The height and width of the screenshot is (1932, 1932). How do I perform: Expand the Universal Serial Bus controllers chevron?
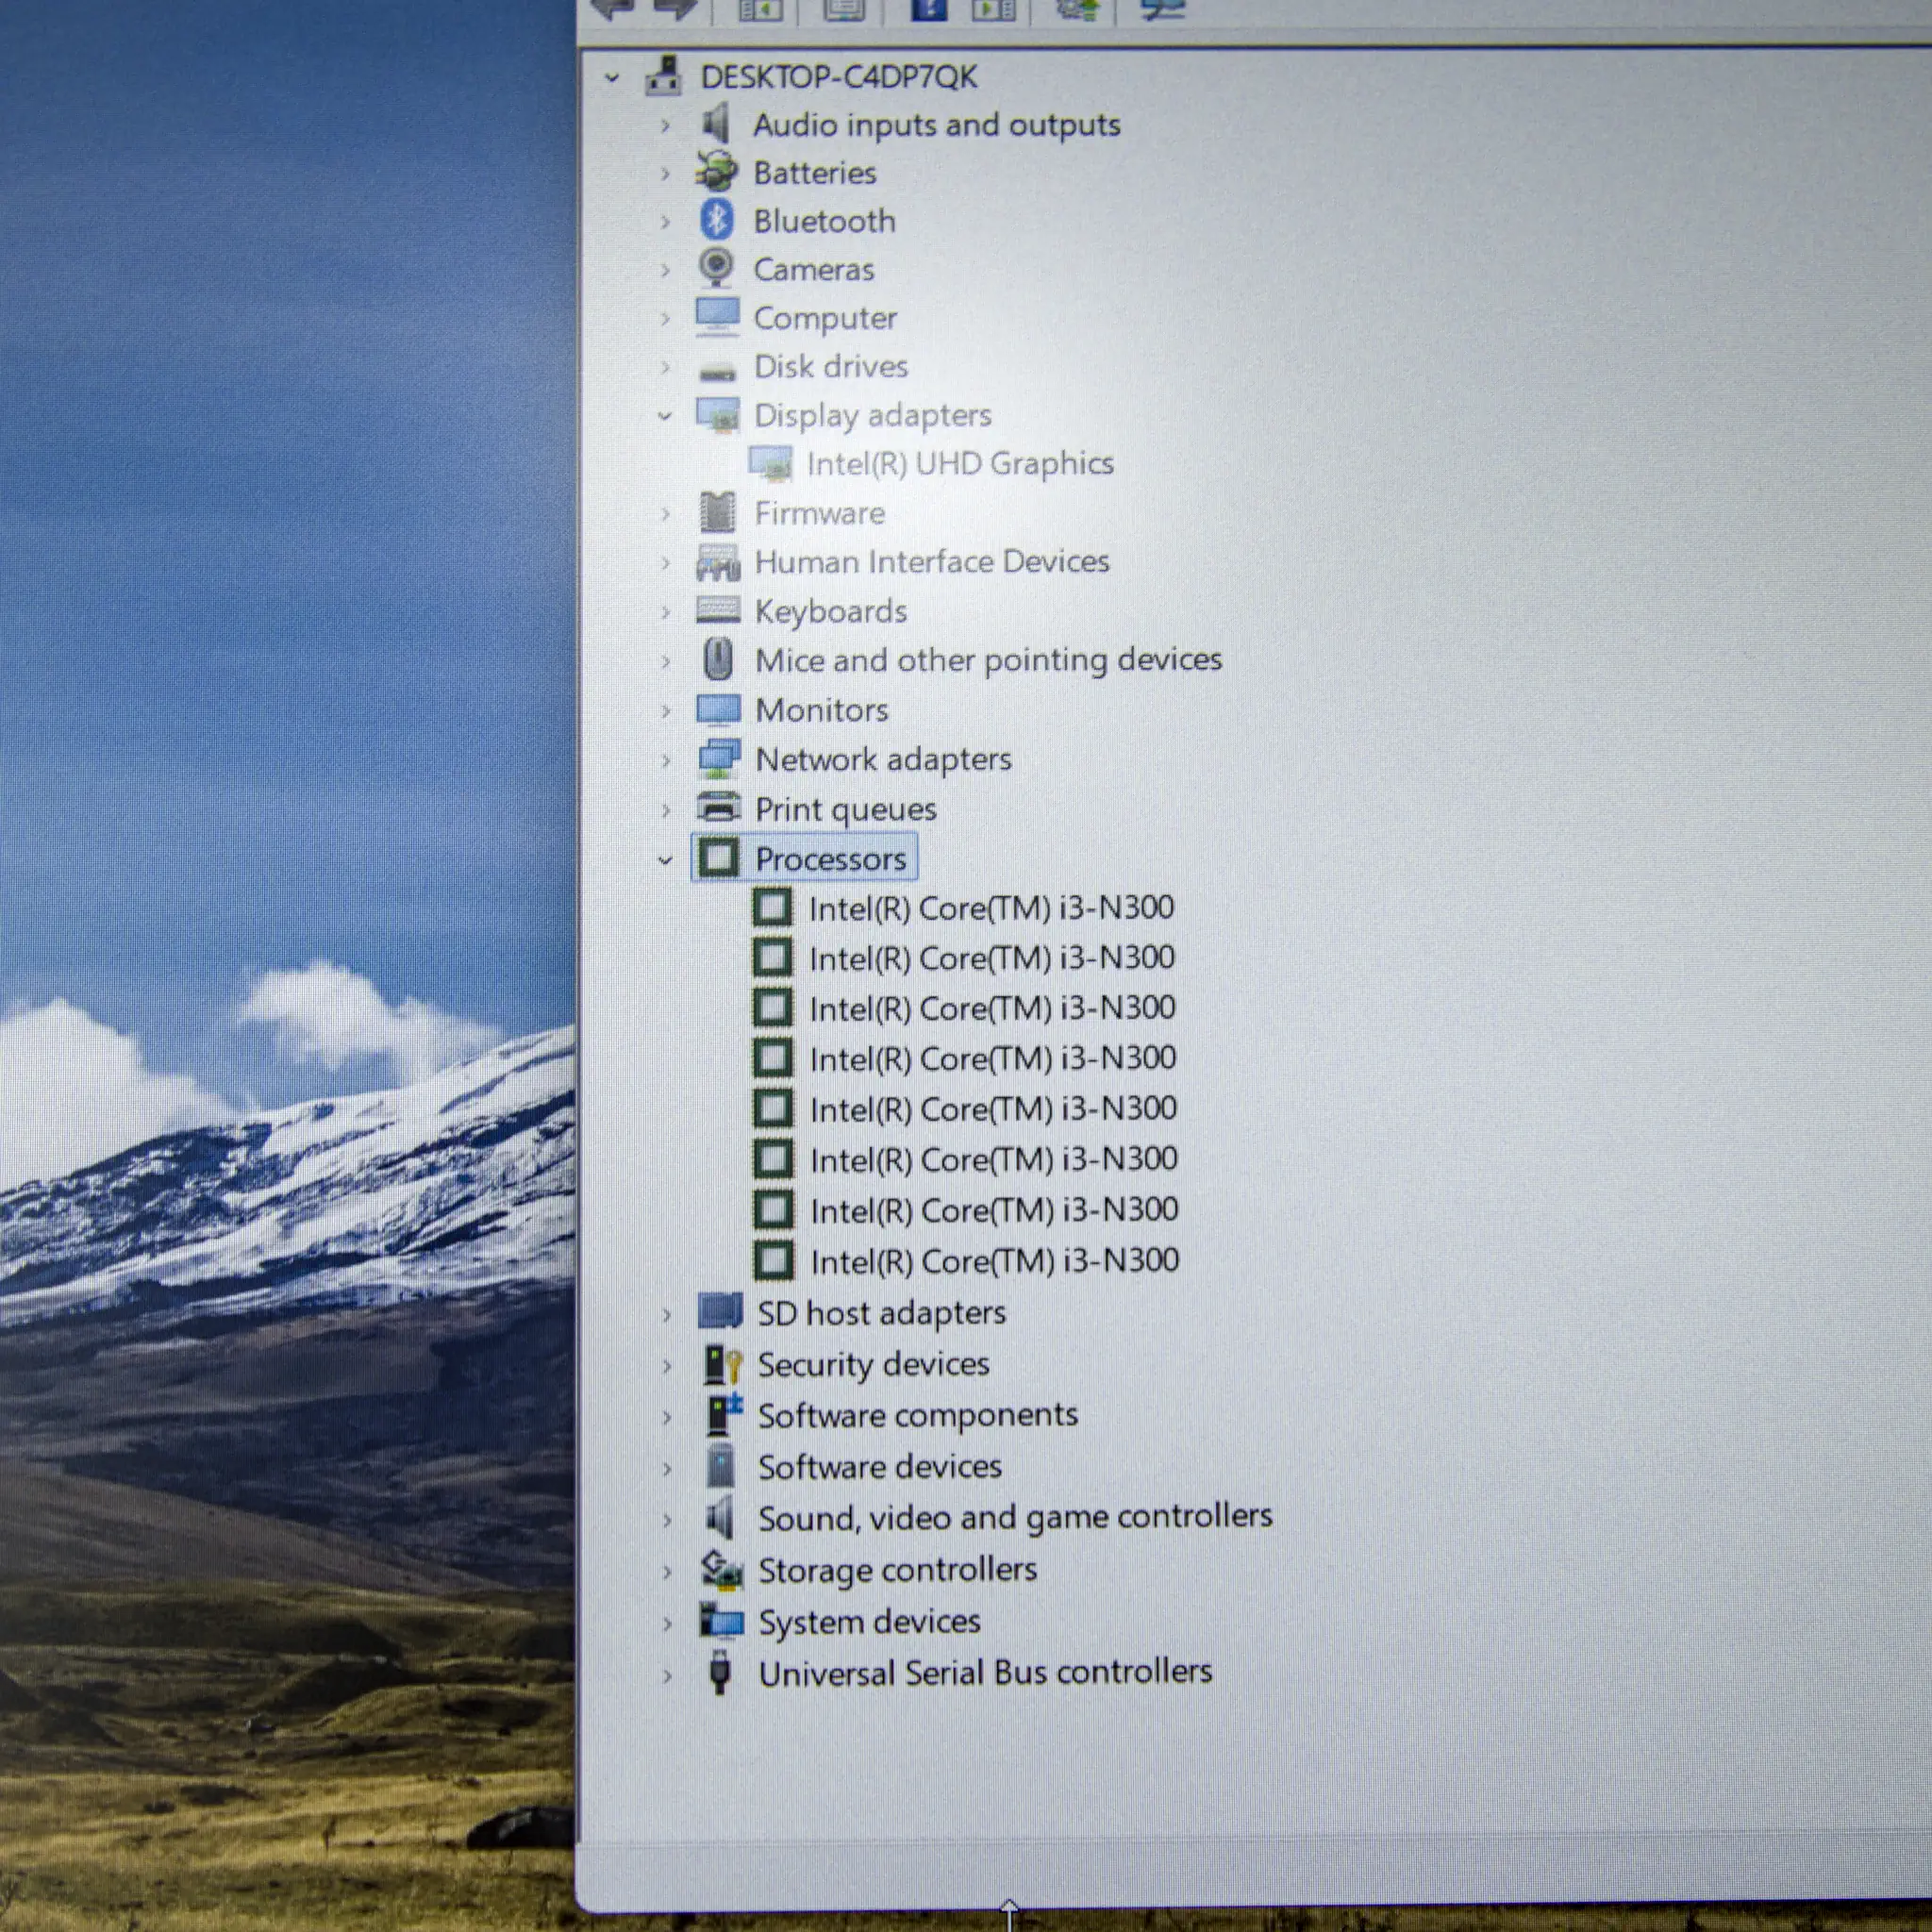click(x=667, y=1675)
